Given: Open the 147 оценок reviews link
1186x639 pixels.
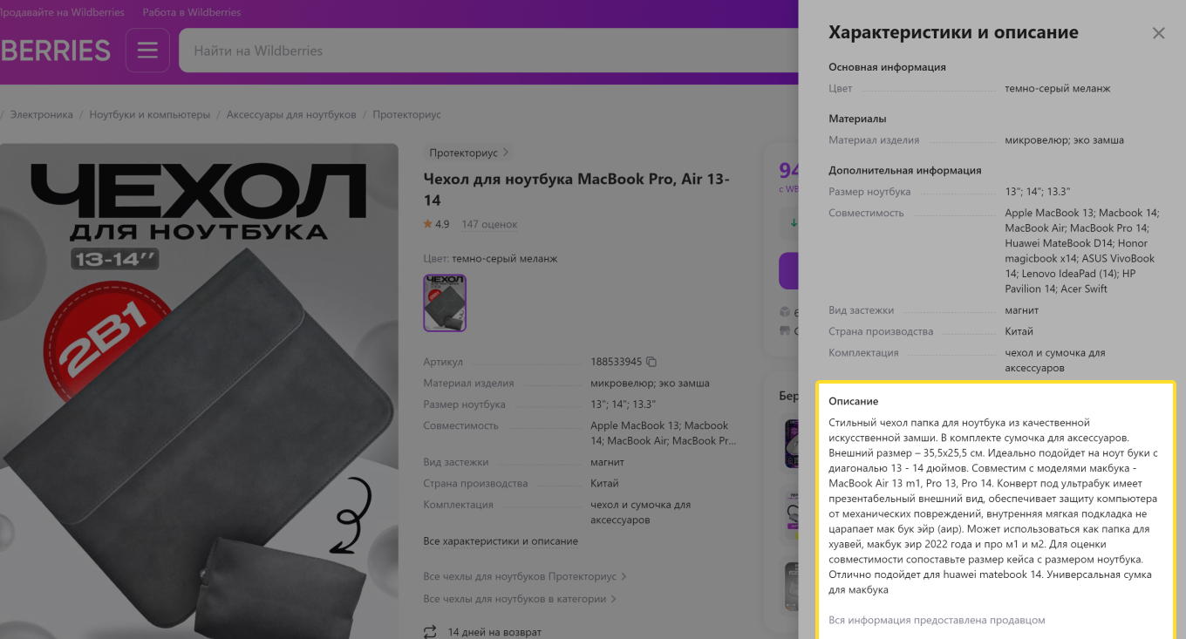Looking at the screenshot, I should (489, 224).
